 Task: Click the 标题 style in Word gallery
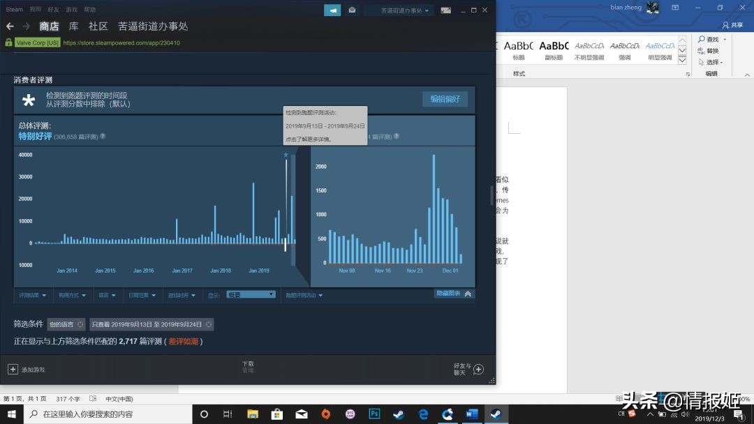519,50
